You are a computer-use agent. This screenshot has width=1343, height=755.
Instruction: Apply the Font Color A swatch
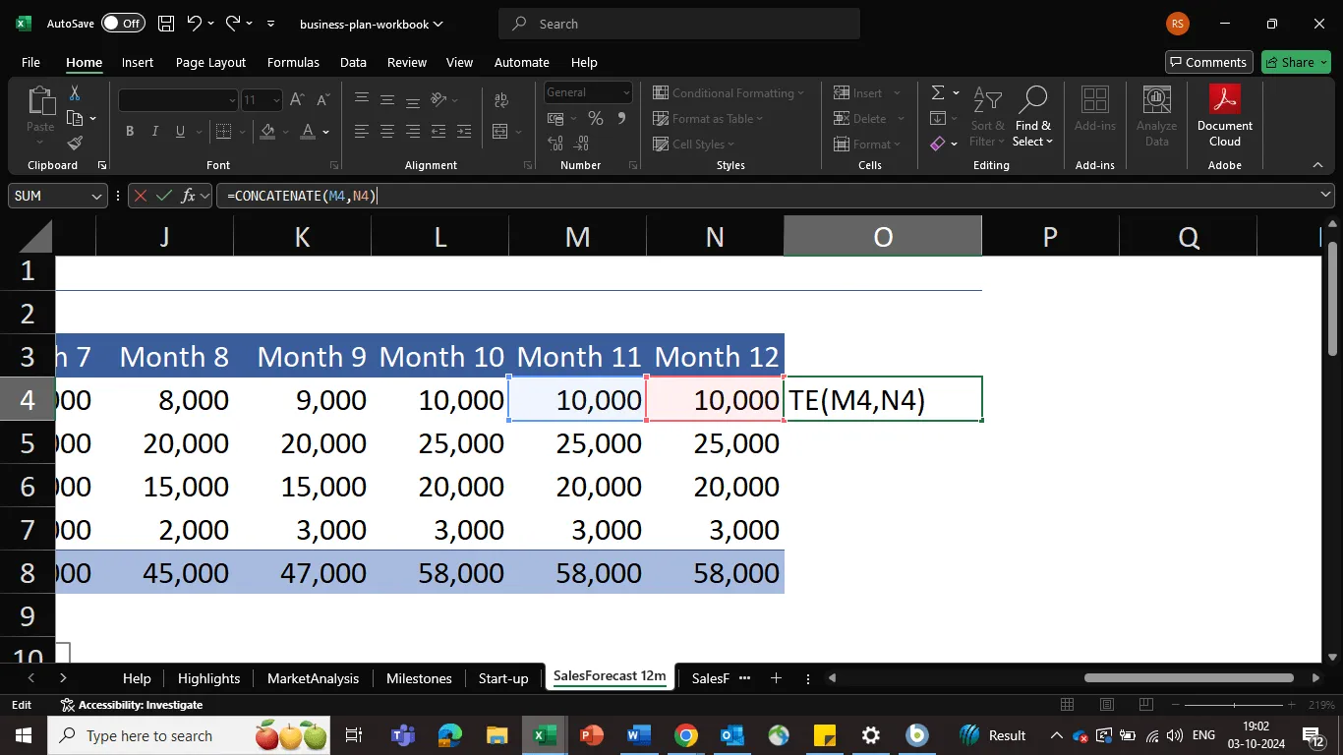(x=308, y=131)
